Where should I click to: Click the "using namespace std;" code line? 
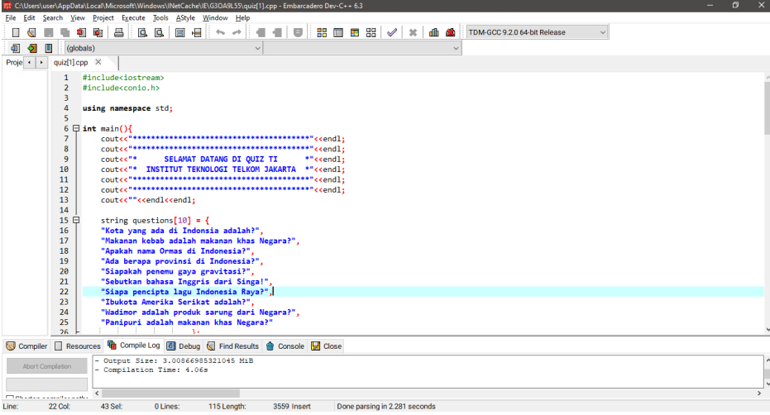pos(127,108)
